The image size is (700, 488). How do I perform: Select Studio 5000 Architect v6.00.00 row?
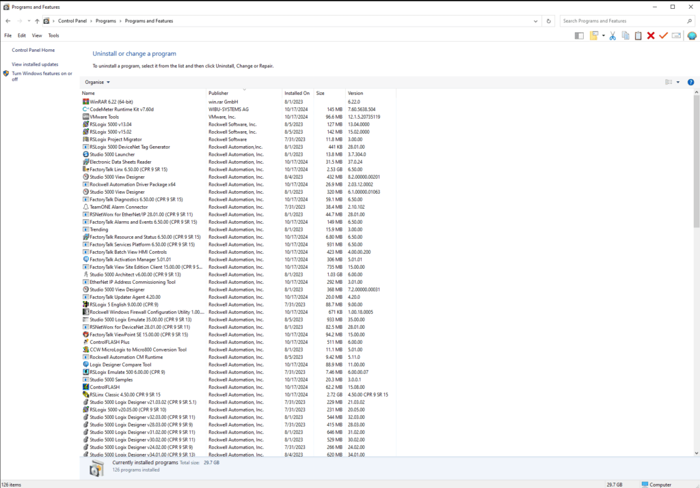click(x=238, y=274)
